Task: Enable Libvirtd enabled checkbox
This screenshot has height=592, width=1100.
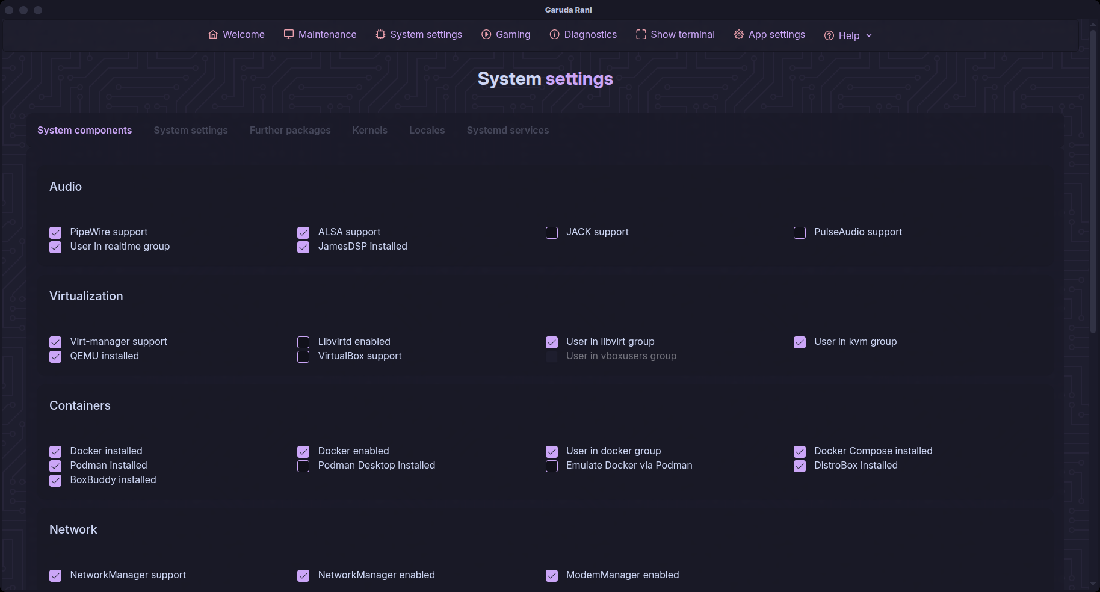Action: 303,342
